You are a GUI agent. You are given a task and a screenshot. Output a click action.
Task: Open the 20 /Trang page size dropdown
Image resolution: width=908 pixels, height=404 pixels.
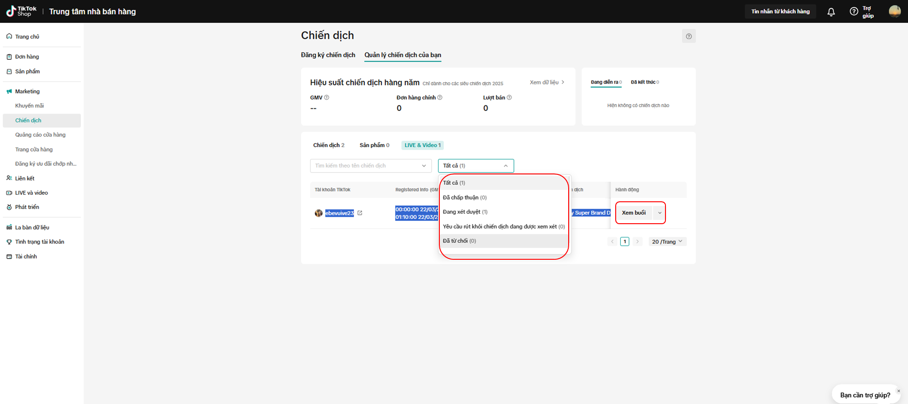pos(667,241)
